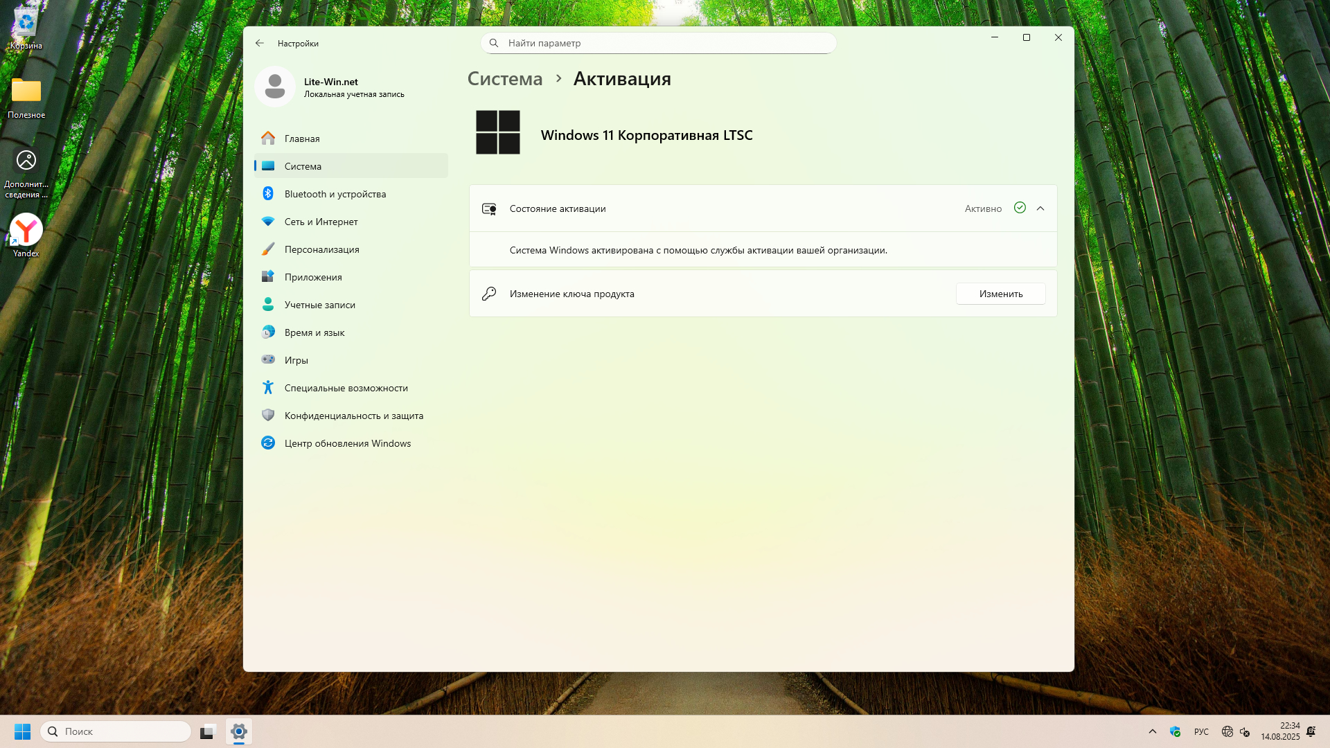The image size is (1330, 748).
Task: Click Система breadcrumb link
Action: pos(504,79)
